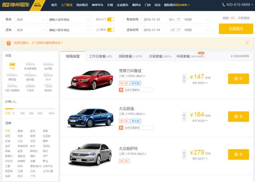Click 租车 button for 大众帕萨特
Viewport: 255px width, 182px height.
pyautogui.click(x=238, y=154)
